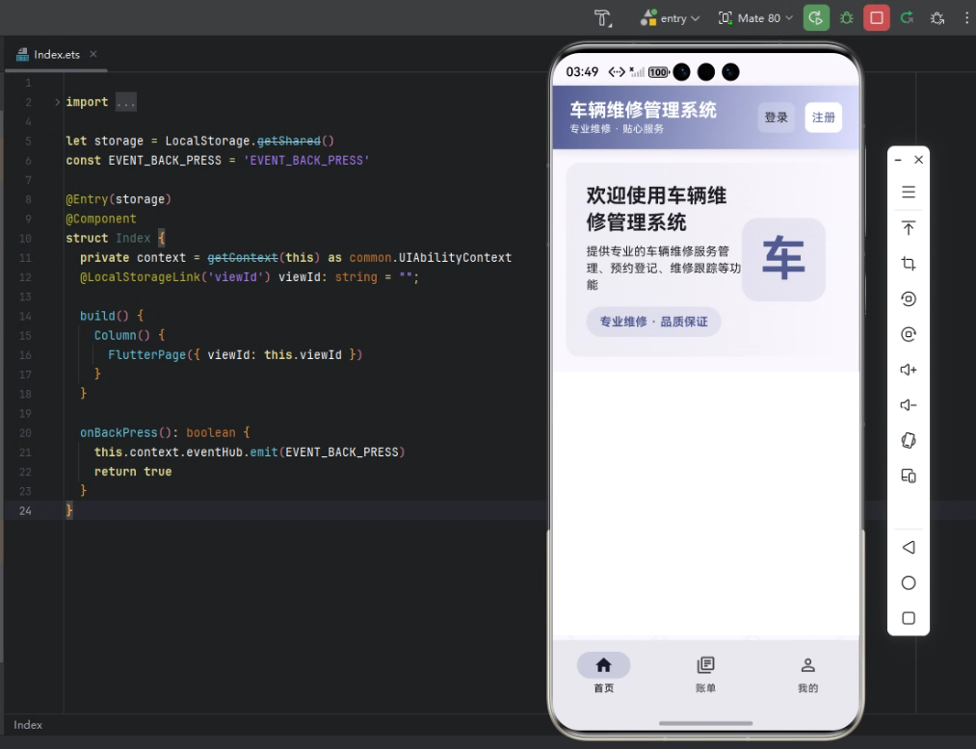Click the hot reload icon
Screen dimensions: 976x749
point(907,18)
